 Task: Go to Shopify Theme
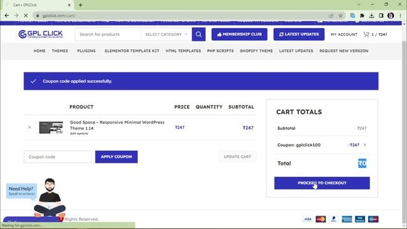(x=256, y=51)
